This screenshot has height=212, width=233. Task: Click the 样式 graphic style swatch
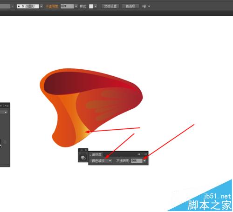pos(91,7)
